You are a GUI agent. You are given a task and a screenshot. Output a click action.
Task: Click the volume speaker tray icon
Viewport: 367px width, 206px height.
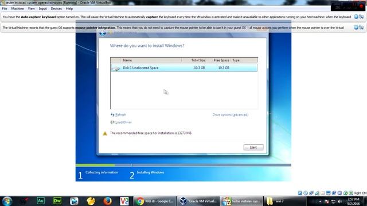[340, 201]
